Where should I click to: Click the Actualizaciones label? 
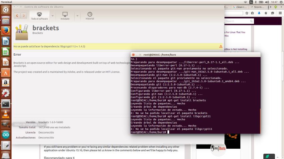pyautogui.click(x=26, y=137)
